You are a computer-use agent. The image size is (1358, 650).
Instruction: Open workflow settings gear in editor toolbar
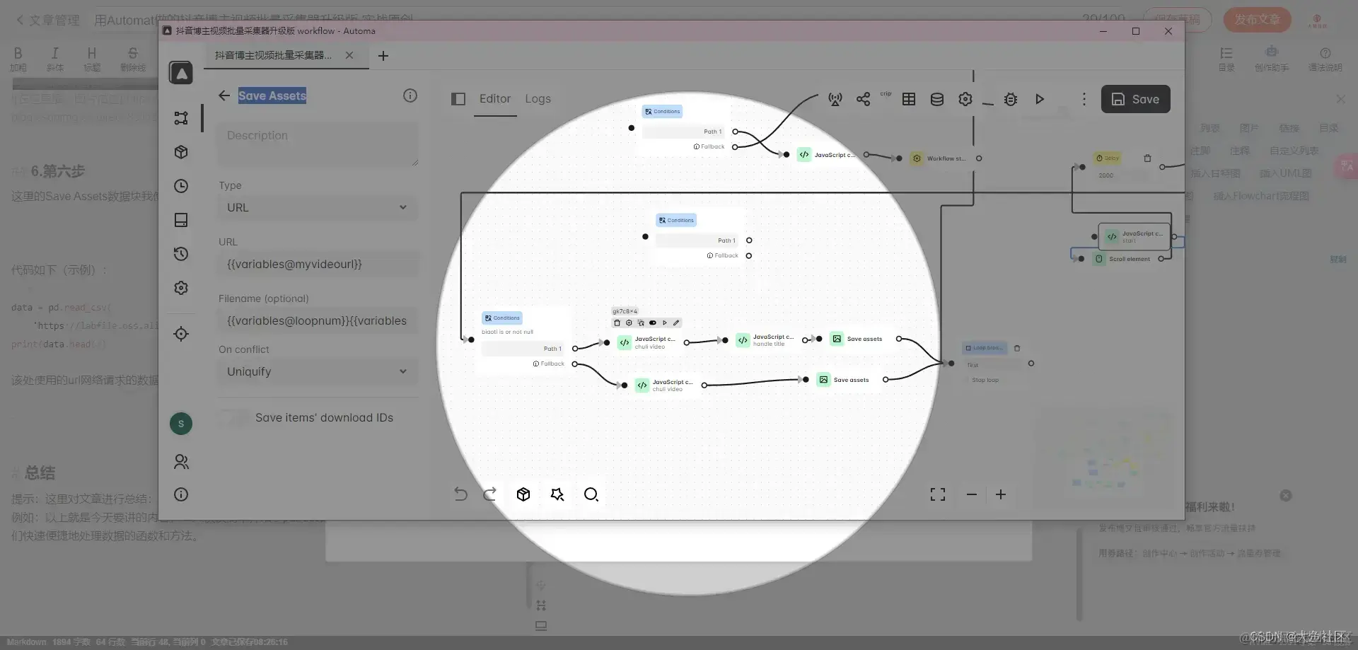click(965, 99)
